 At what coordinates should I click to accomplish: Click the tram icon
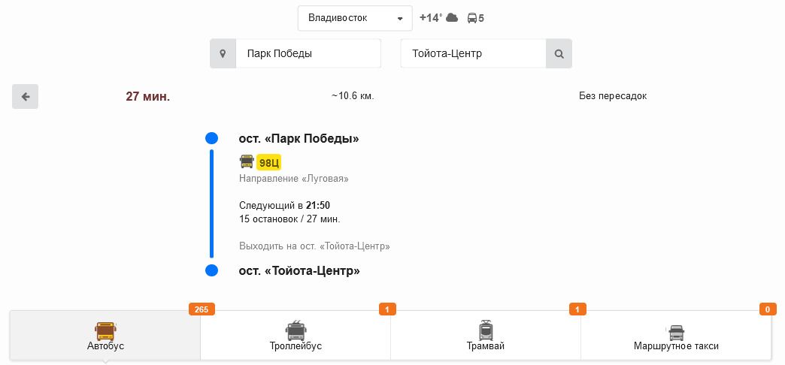pos(486,330)
